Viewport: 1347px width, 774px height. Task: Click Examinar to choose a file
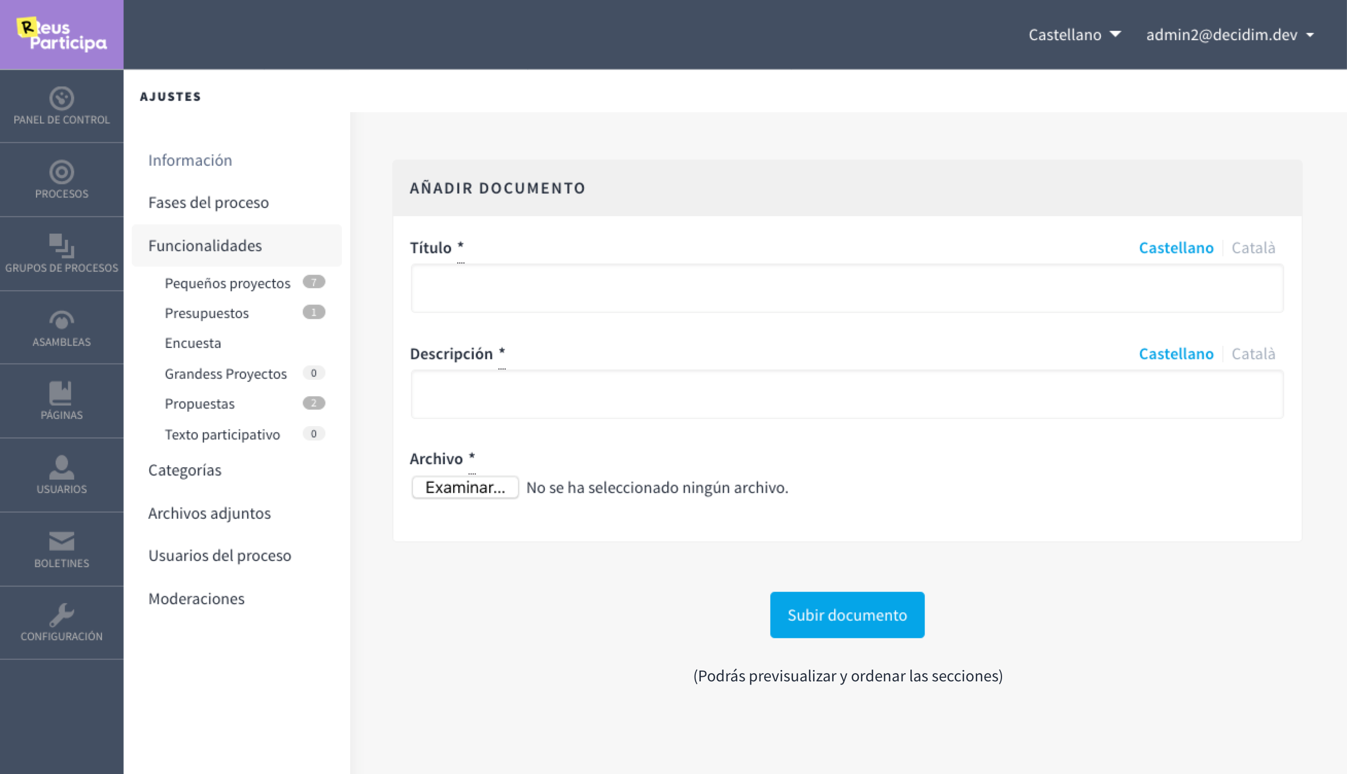click(x=465, y=486)
